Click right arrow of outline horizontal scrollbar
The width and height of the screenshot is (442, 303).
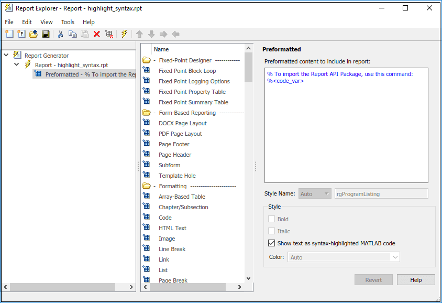point(131,287)
